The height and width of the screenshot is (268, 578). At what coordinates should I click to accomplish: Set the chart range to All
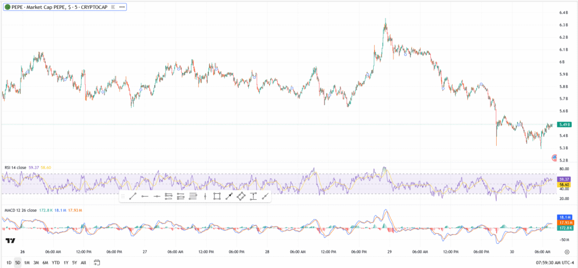pyautogui.click(x=84, y=262)
